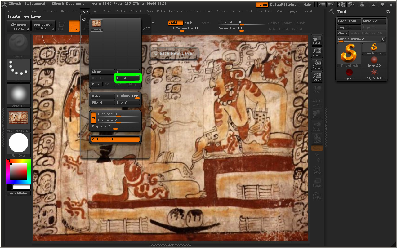Click the Edit mode icon
397x248 pixels.
[x=61, y=26]
